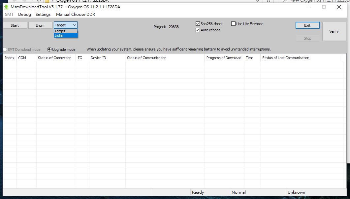Click the MsmDownloadTool green download app icon
This screenshot has width=350, height=199.
pos(6,7)
